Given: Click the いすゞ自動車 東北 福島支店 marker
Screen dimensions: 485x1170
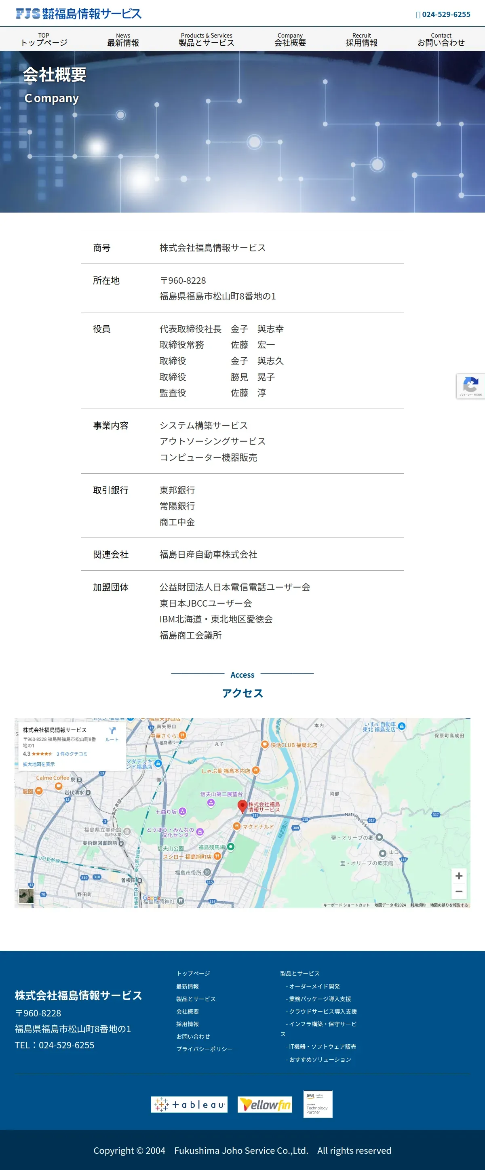Looking at the screenshot, I should pos(401,726).
